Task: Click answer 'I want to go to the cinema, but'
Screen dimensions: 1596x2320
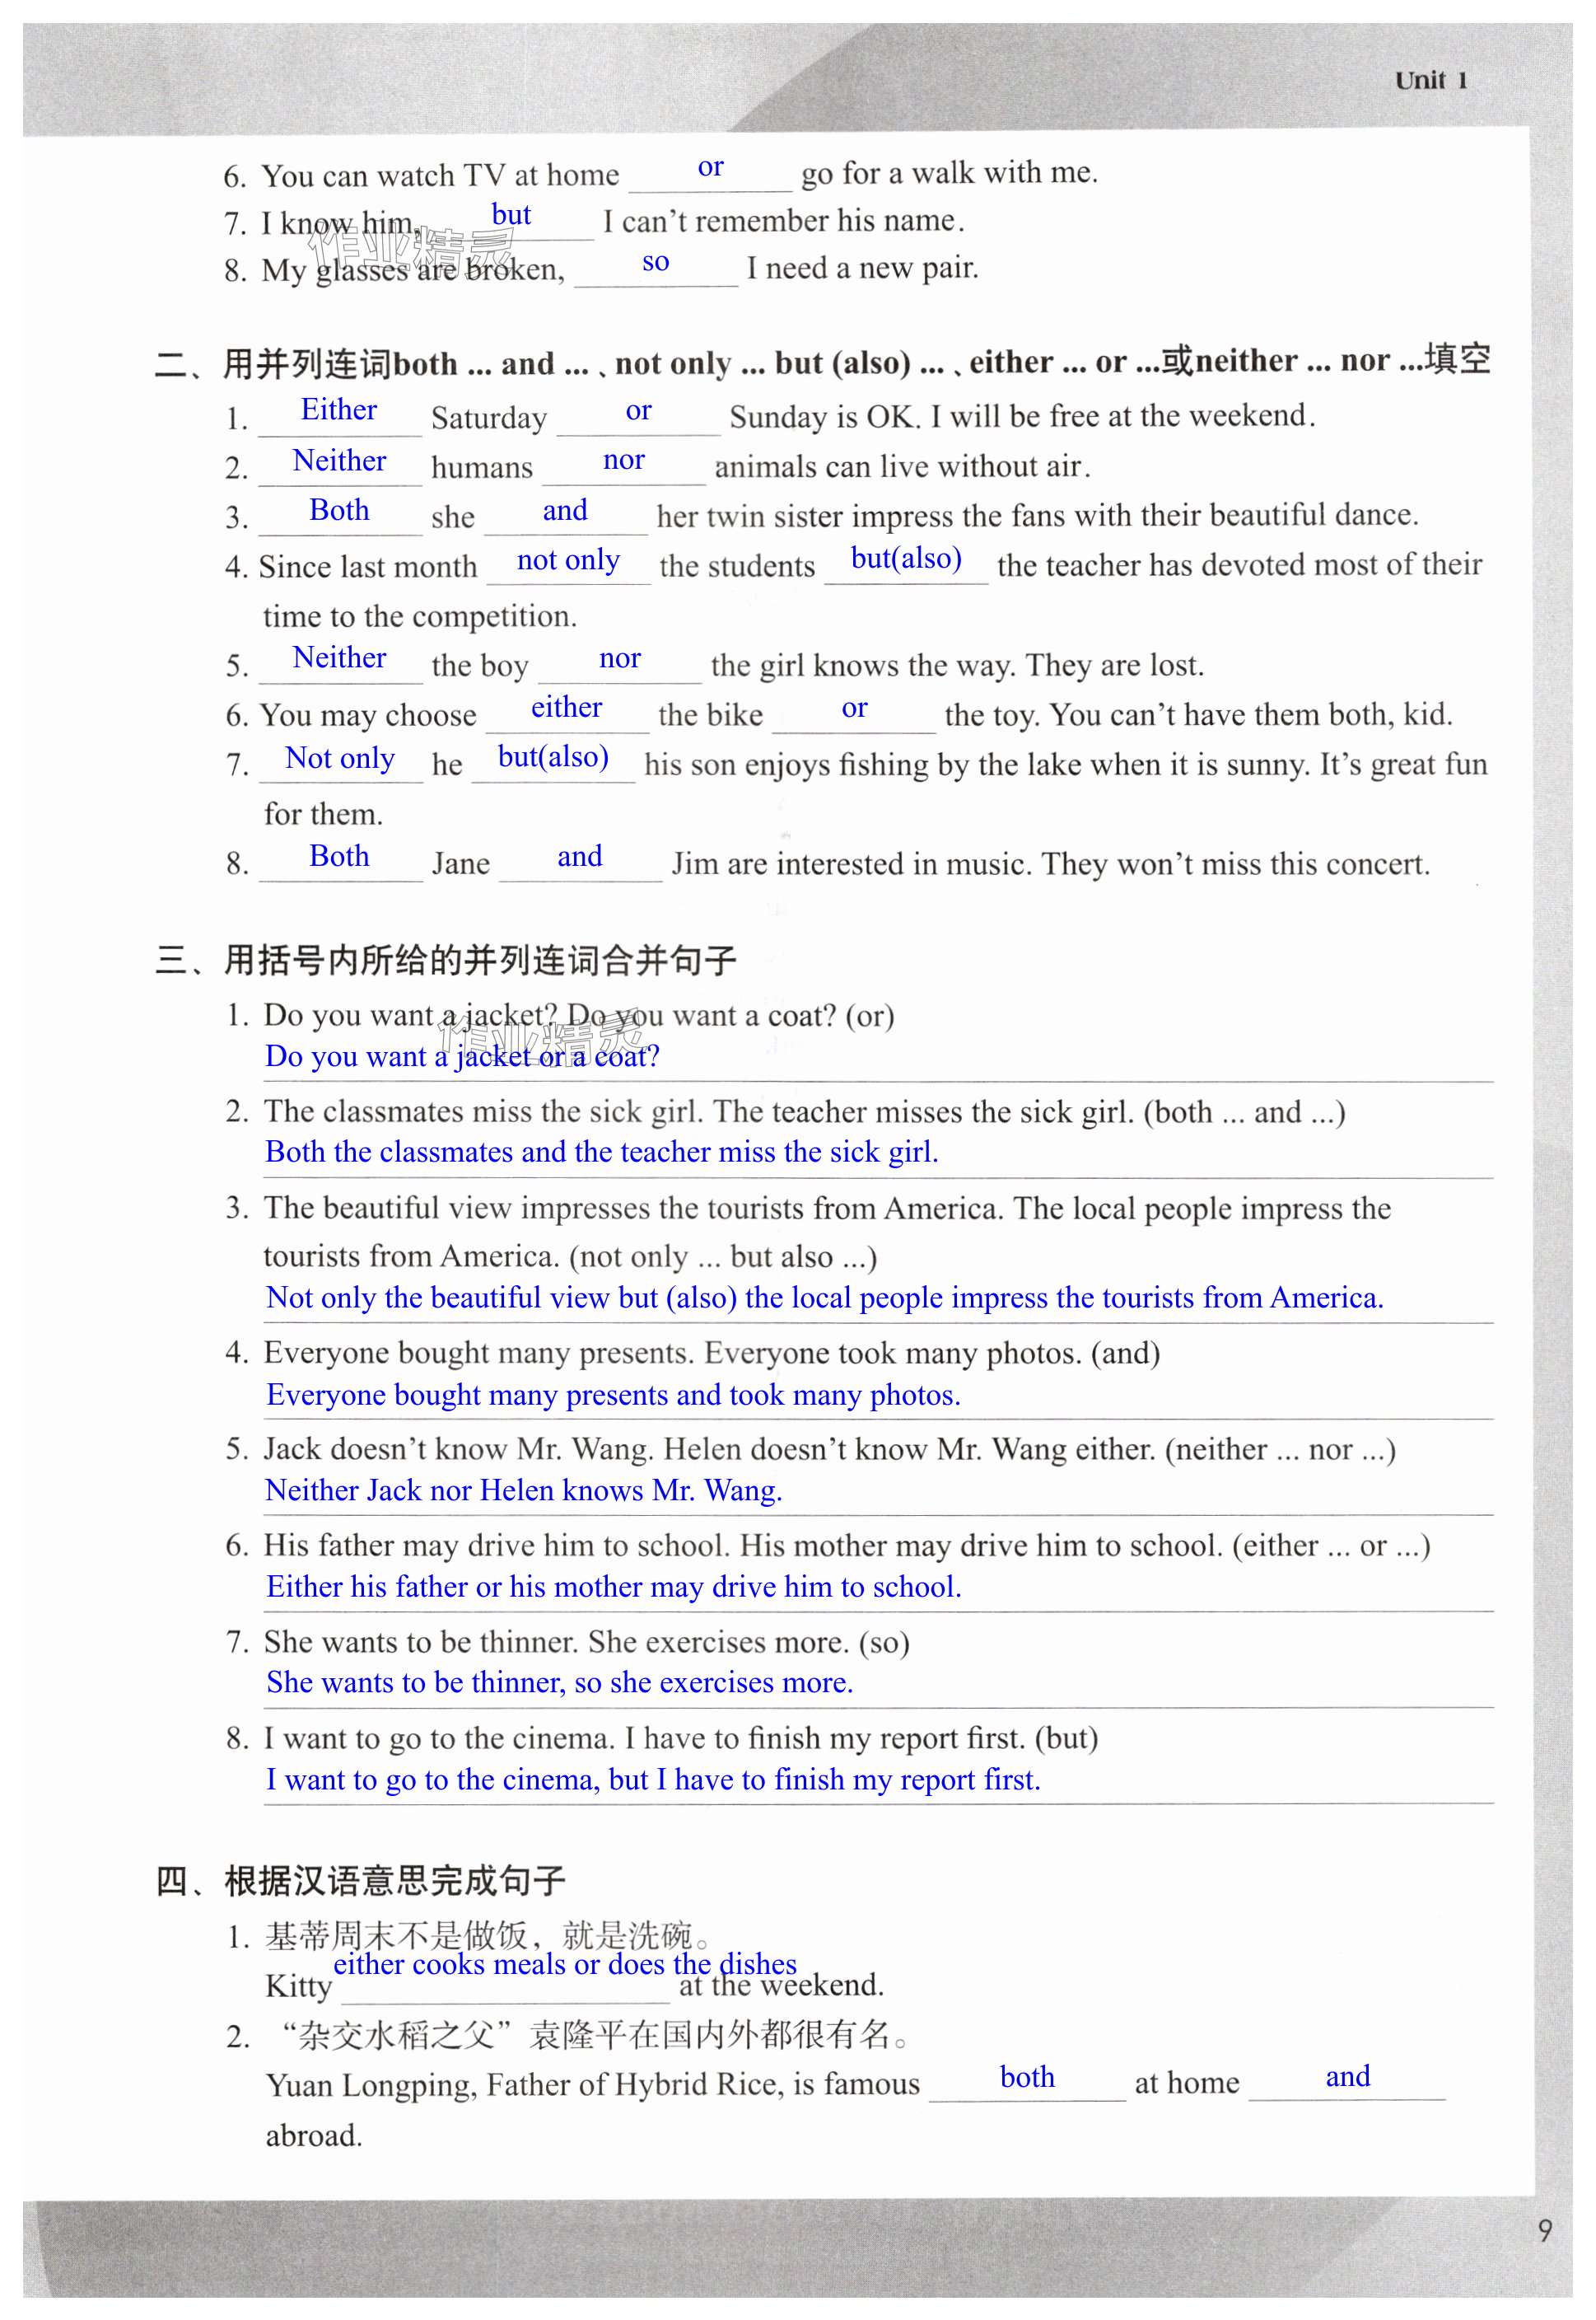Action: pos(653,1780)
